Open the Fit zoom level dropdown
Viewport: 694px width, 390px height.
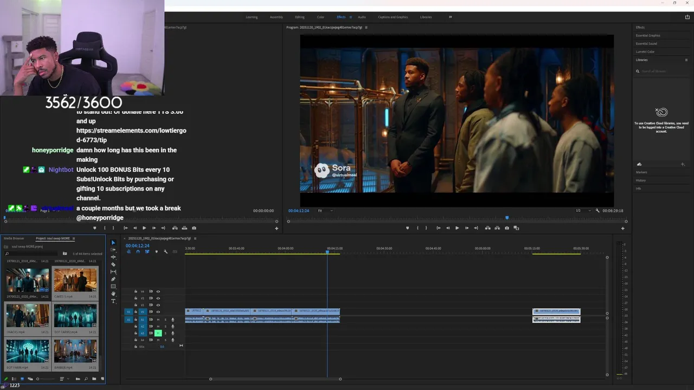click(325, 211)
